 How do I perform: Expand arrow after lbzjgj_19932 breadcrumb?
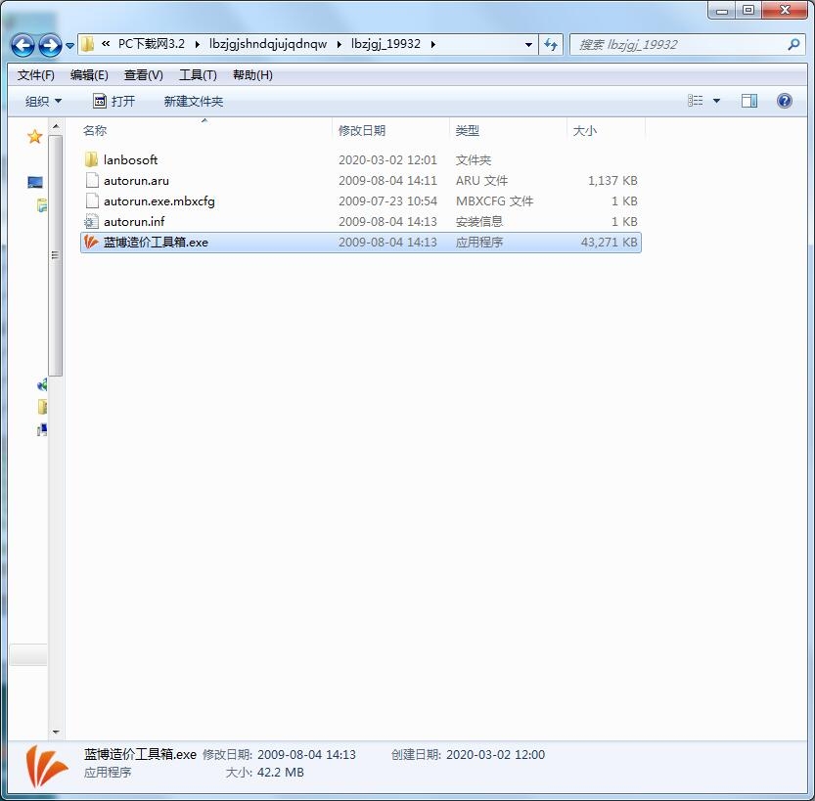coord(433,45)
